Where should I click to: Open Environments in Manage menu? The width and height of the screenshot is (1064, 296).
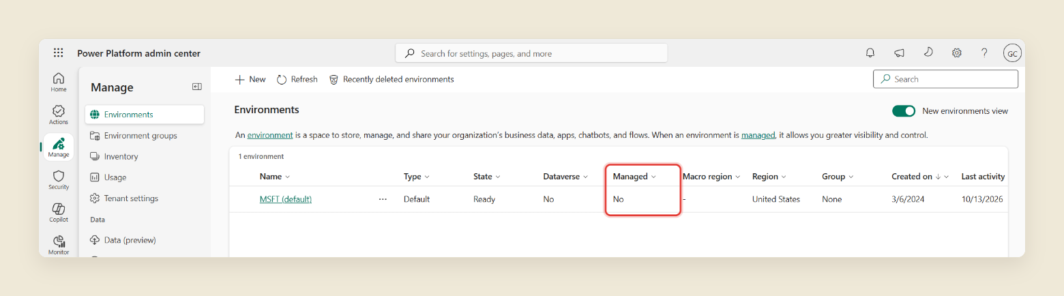(145, 115)
